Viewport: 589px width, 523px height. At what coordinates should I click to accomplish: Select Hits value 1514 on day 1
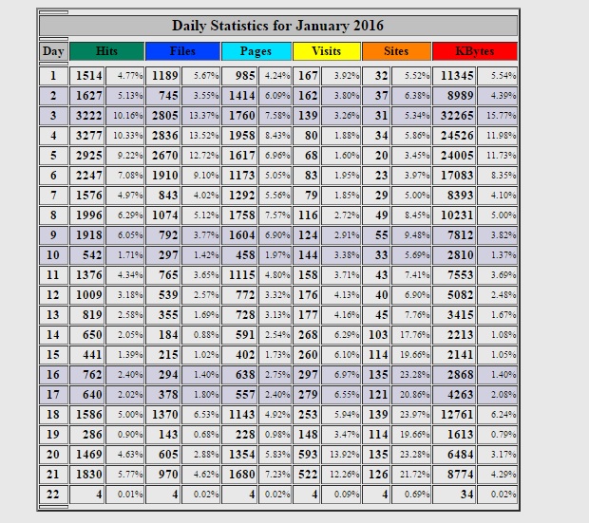[86, 76]
